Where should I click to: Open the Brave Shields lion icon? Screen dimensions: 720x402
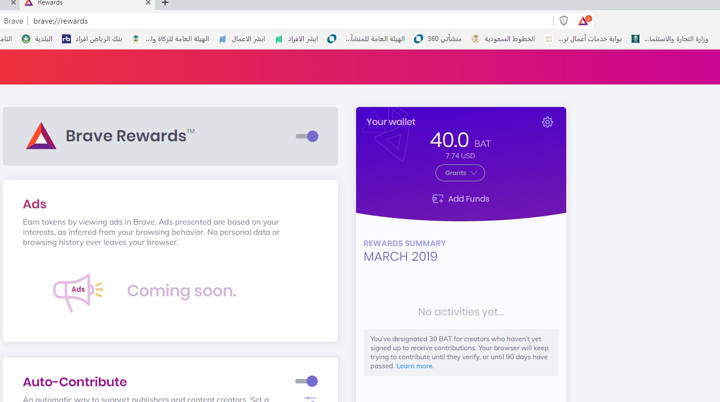pyautogui.click(x=564, y=21)
